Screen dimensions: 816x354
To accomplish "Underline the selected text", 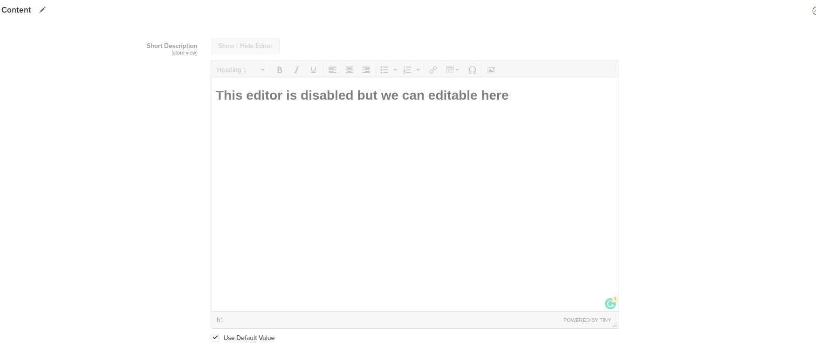I will [313, 70].
